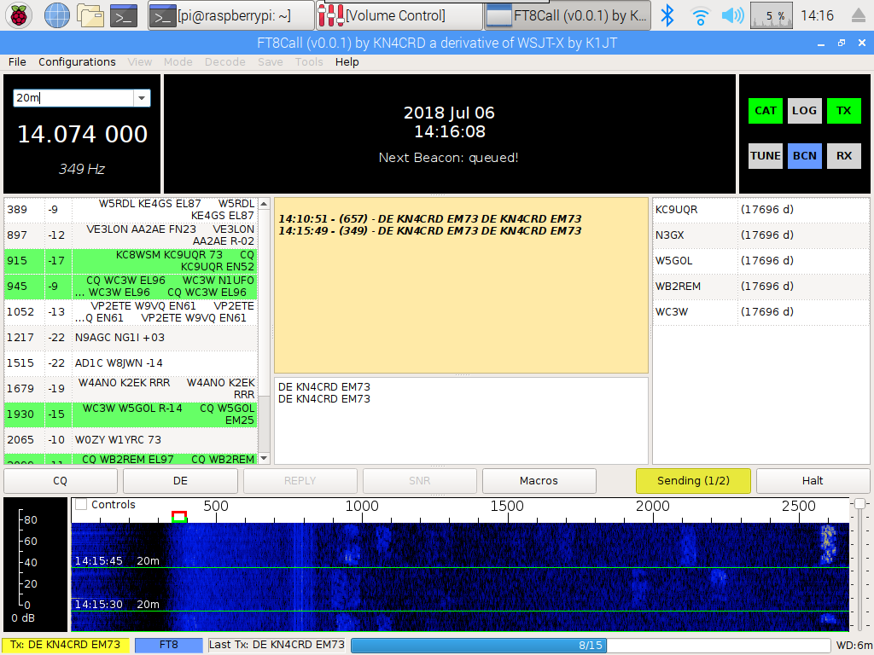
Task: Click the DE button
Action: [x=180, y=481]
